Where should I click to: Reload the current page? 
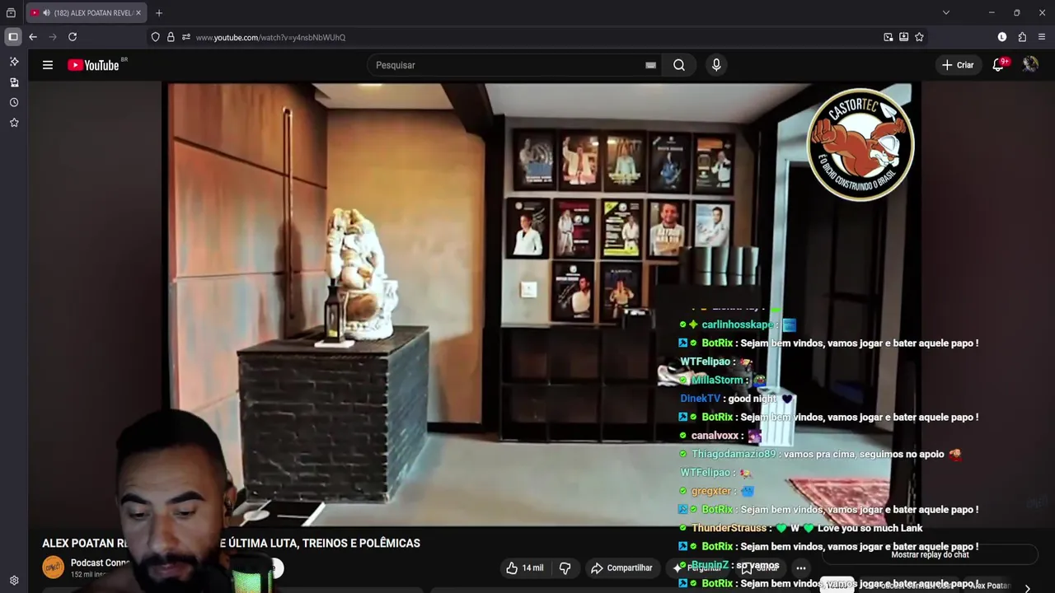(x=73, y=37)
